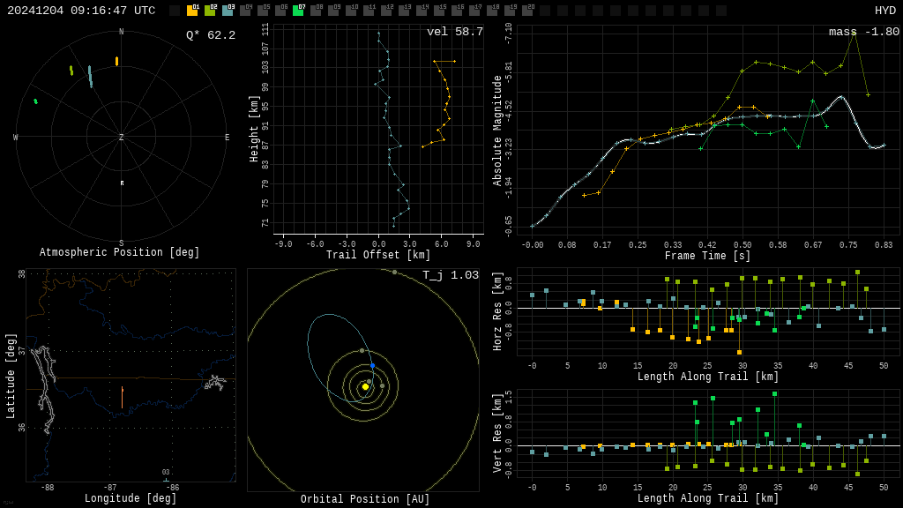
Task: Click the small R radiant marker
Action: point(122,183)
